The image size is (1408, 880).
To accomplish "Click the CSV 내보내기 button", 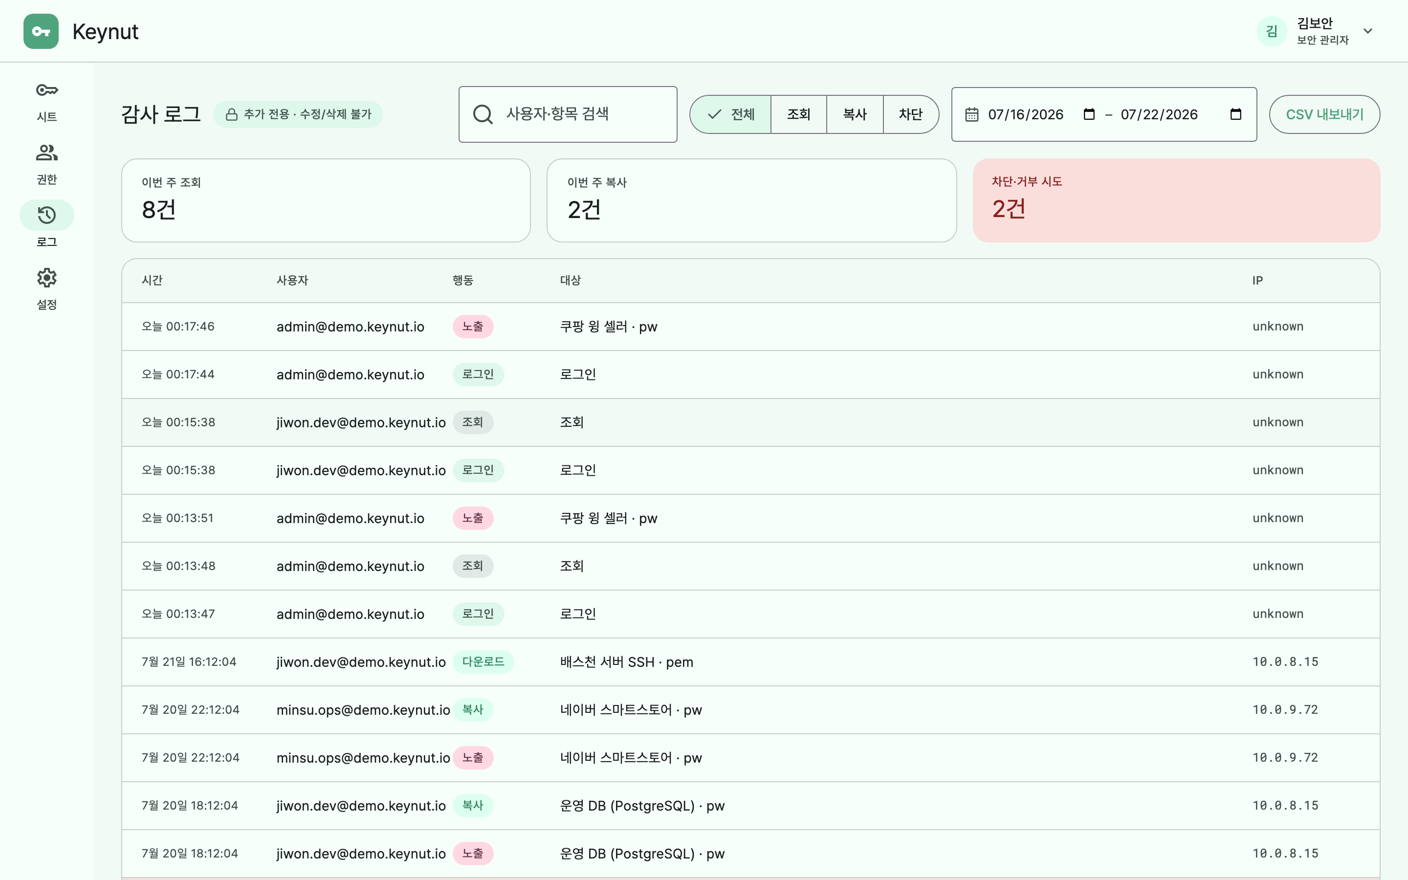I will coord(1324,114).
